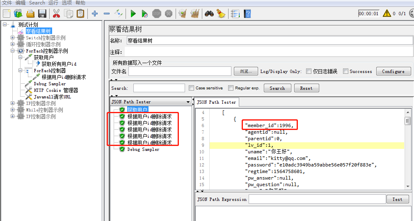
Task: Open Search with binoculars icon
Action: [209, 14]
